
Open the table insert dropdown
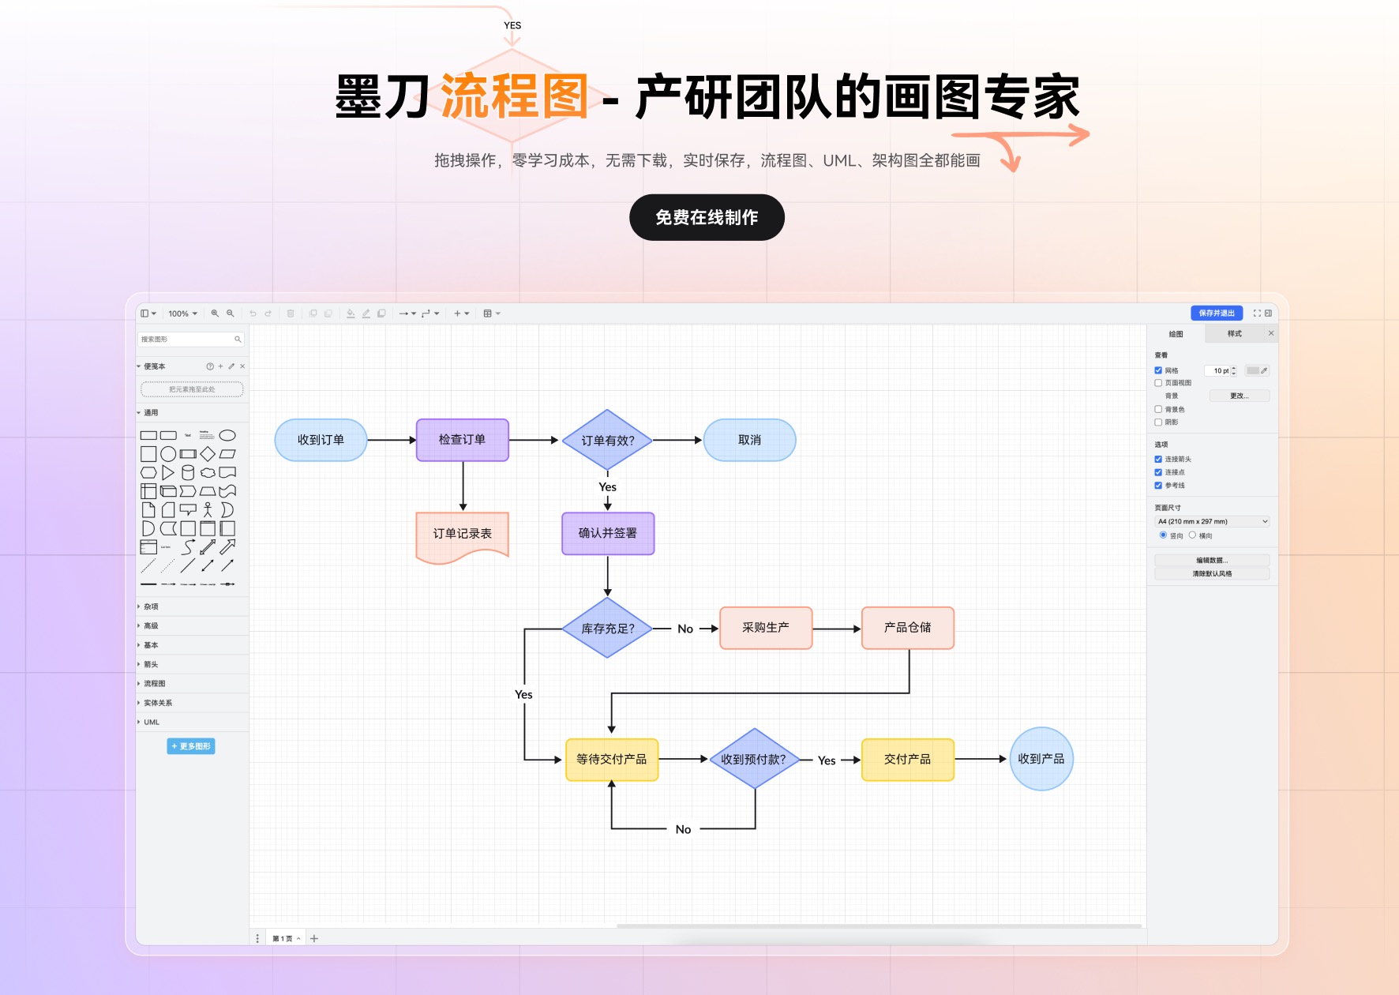click(x=492, y=314)
